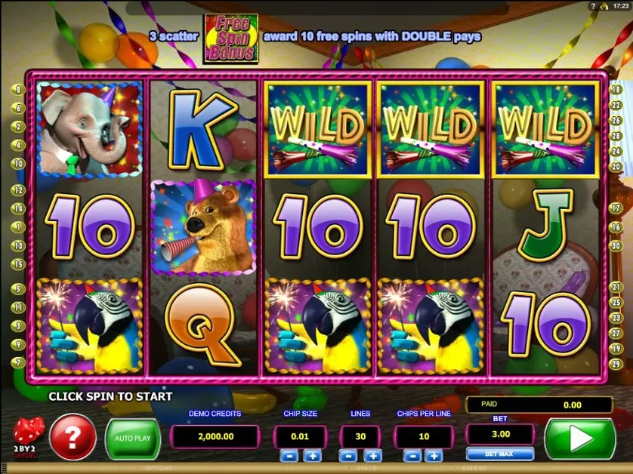This screenshot has height=474, width=633.
Task: Hit the BET MAX button
Action: (x=499, y=454)
